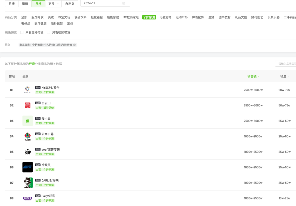The height and width of the screenshot is (206, 296).
Task: Select 图书教育 category
Action: (225, 17)
